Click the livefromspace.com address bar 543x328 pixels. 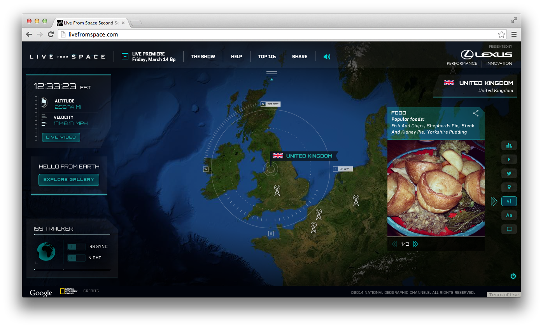coord(282,35)
